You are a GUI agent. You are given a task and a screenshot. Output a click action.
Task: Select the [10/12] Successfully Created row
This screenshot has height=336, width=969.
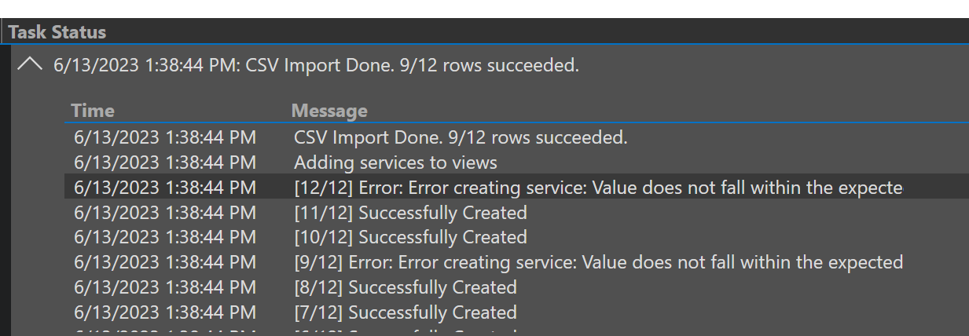pos(516,237)
